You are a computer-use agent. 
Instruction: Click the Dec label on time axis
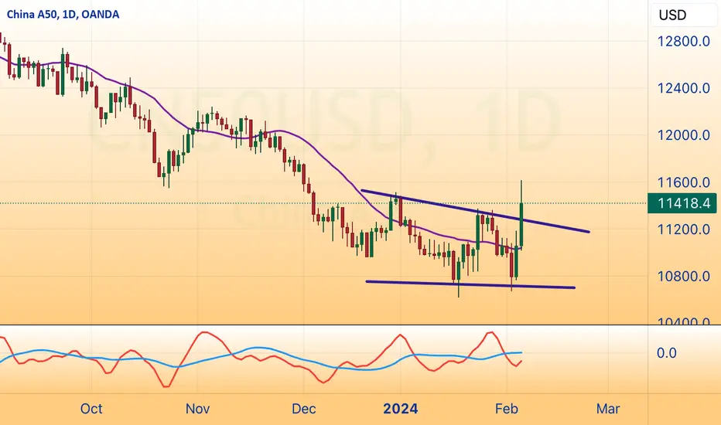point(303,409)
